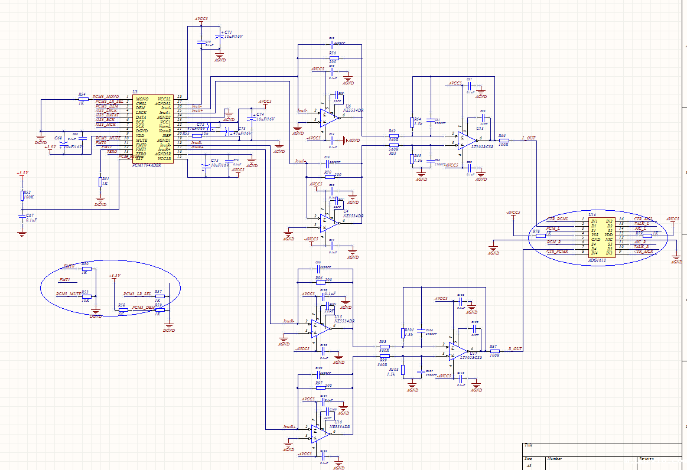Click the R_OUT net label
687x470 pixels.
(x=515, y=349)
